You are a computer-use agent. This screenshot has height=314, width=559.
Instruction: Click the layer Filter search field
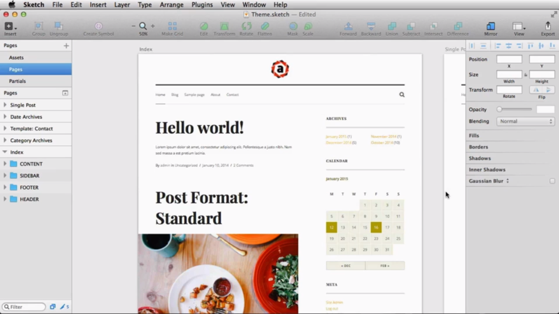(24, 306)
